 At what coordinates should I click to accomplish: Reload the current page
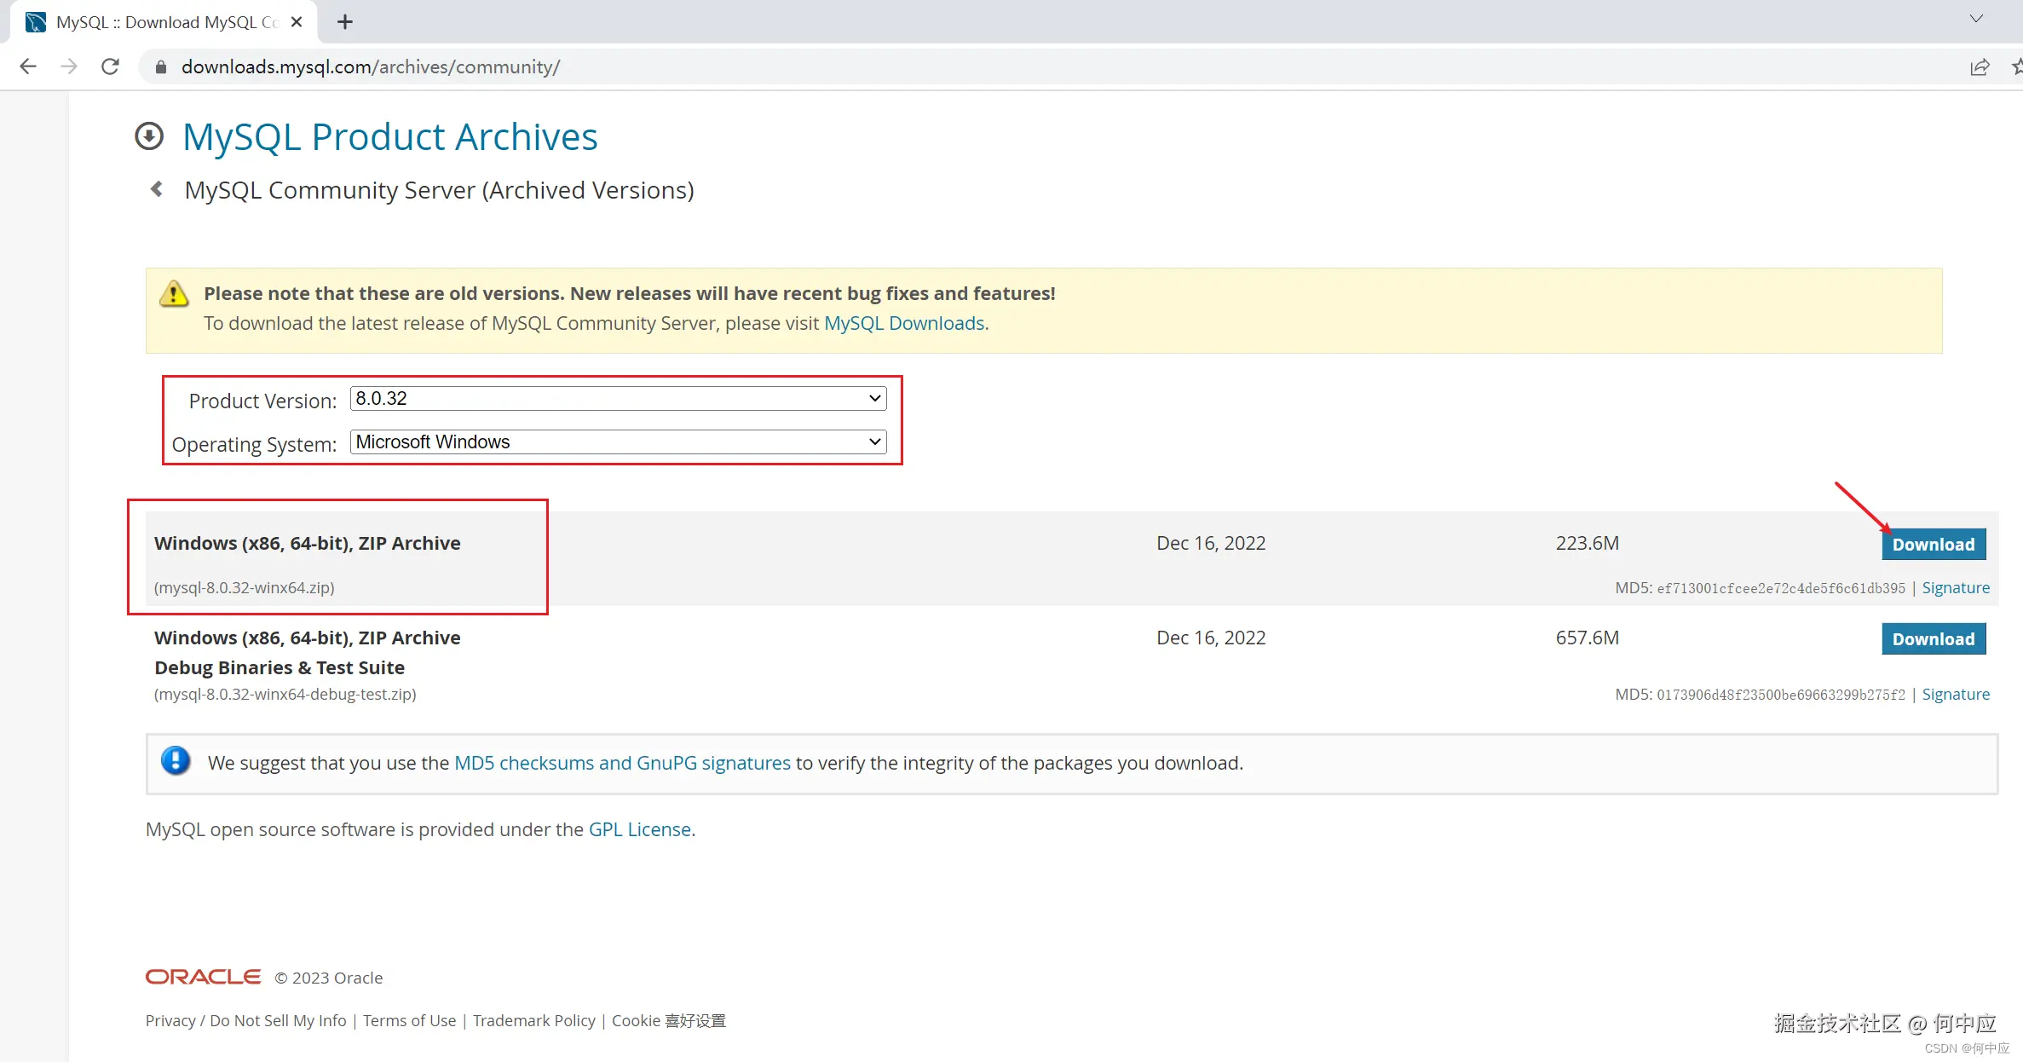pos(110,66)
